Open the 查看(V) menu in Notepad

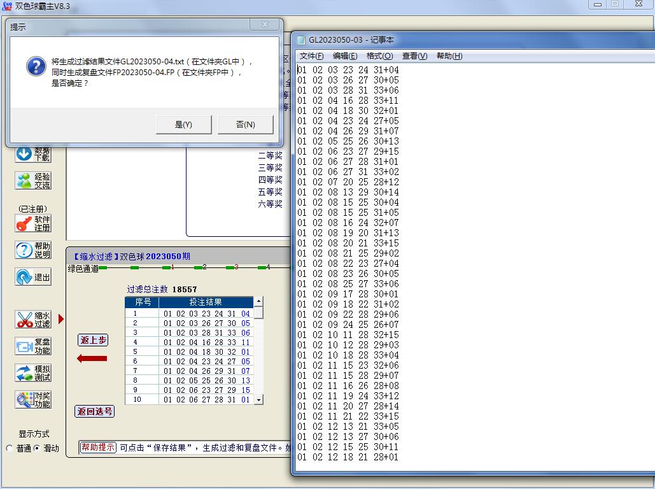[x=414, y=56]
